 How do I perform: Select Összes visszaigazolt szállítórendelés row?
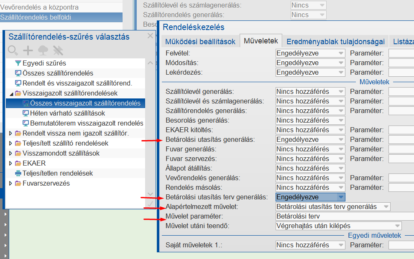(76, 103)
